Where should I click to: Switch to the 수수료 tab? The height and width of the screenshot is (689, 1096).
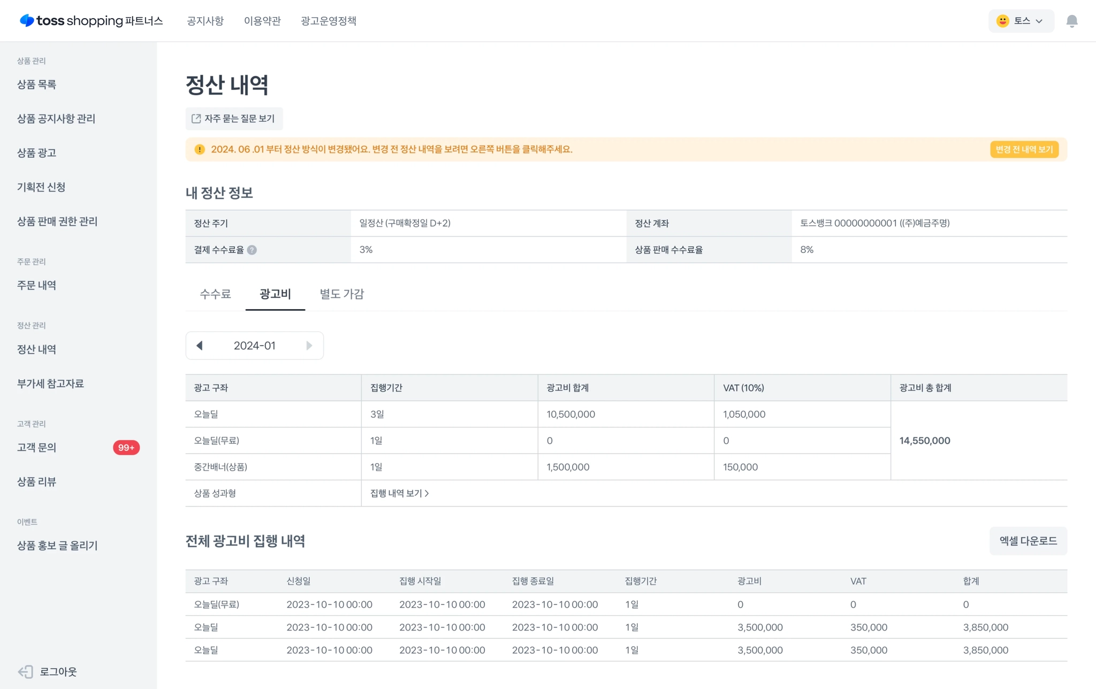click(215, 294)
